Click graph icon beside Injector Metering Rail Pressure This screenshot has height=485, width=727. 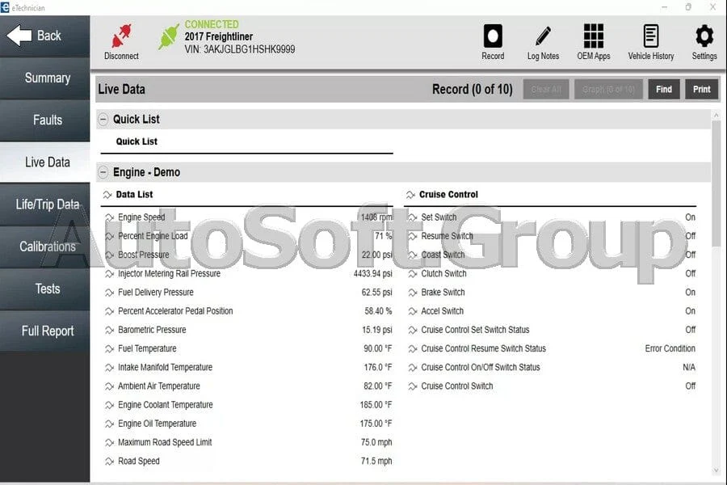[109, 274]
